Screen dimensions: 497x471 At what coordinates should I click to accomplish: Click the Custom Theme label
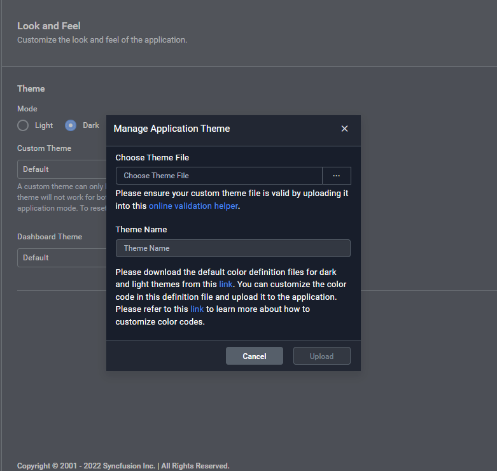(x=44, y=148)
